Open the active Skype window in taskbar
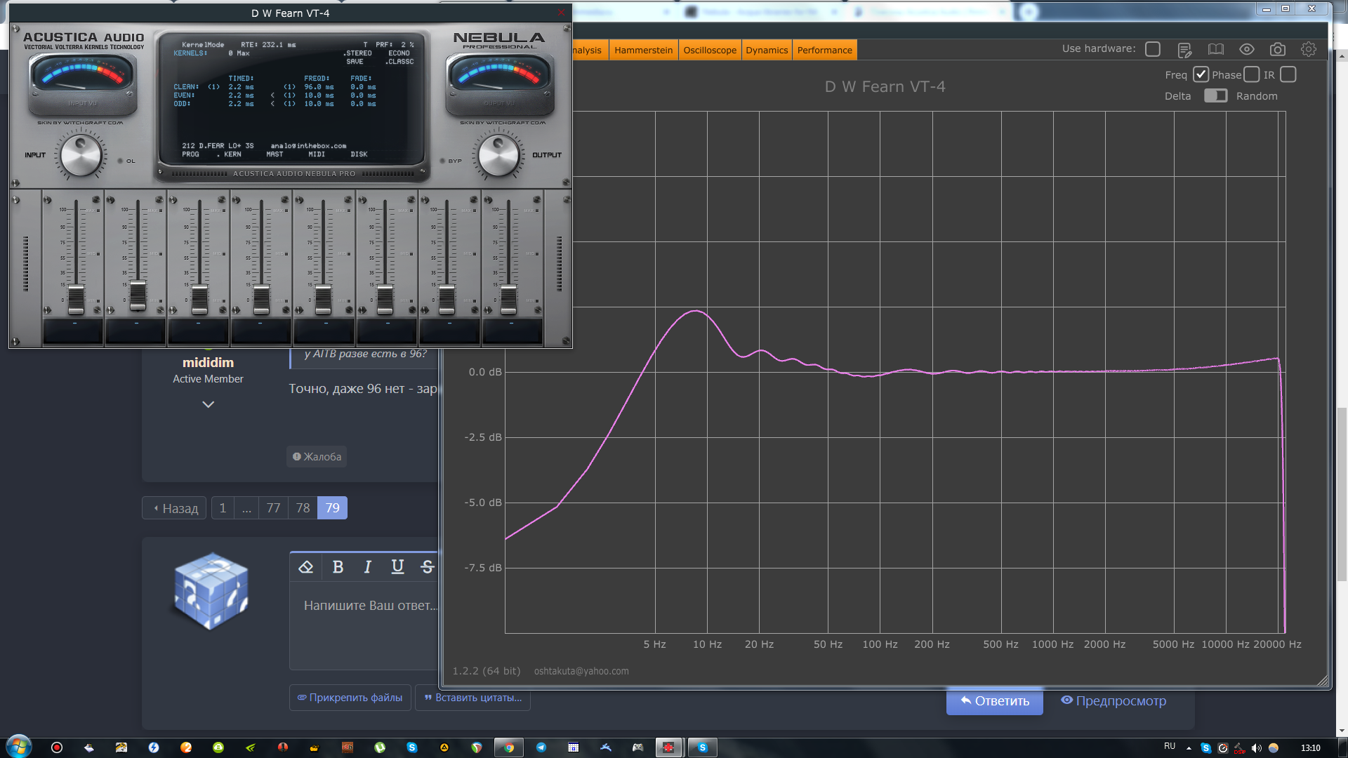The width and height of the screenshot is (1348, 758). tap(702, 747)
